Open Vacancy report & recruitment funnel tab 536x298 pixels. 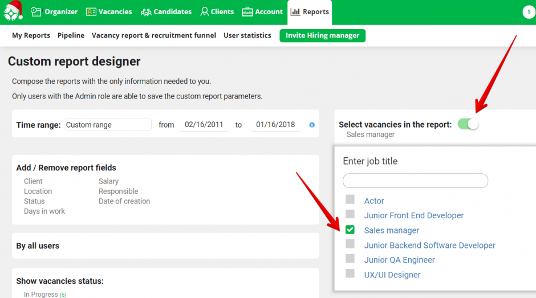tap(154, 35)
